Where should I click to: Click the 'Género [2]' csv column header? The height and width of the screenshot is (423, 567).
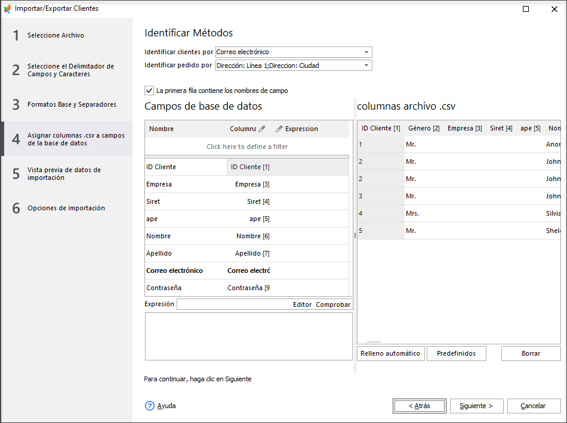(x=424, y=128)
